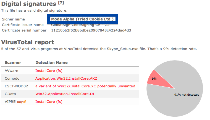This screenshot has height=120, width=210.
Task: Select the certificate serial number value
Action: point(91,30)
